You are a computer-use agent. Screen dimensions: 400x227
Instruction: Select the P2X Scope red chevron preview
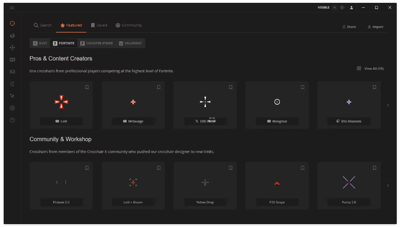277,183
